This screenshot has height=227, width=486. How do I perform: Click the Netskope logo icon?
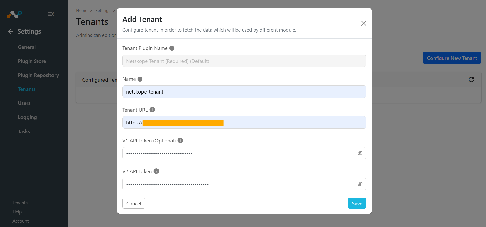14,14
